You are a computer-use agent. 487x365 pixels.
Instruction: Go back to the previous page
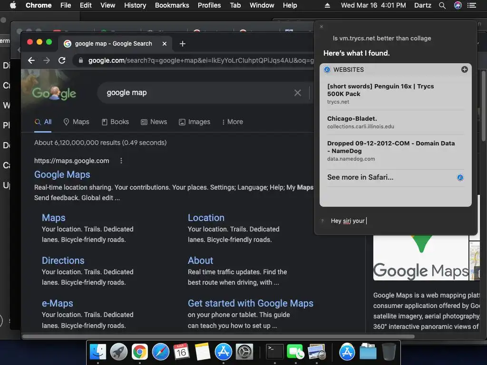[x=31, y=60]
